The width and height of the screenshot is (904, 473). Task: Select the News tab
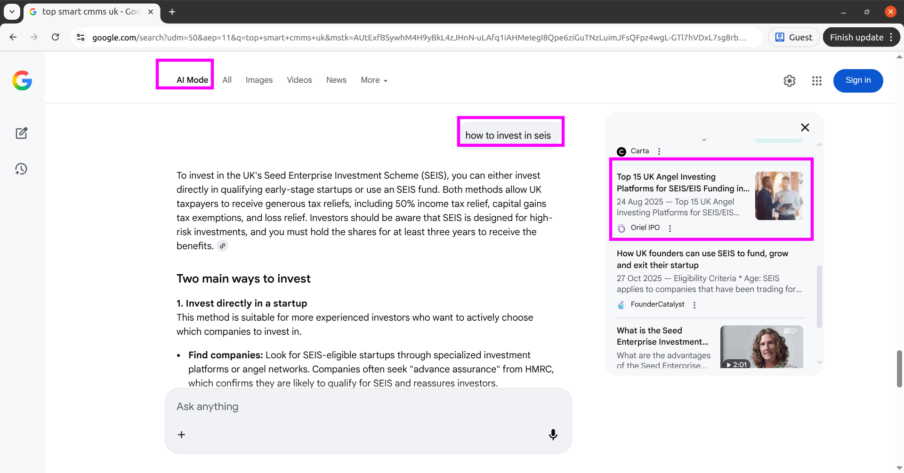point(336,80)
